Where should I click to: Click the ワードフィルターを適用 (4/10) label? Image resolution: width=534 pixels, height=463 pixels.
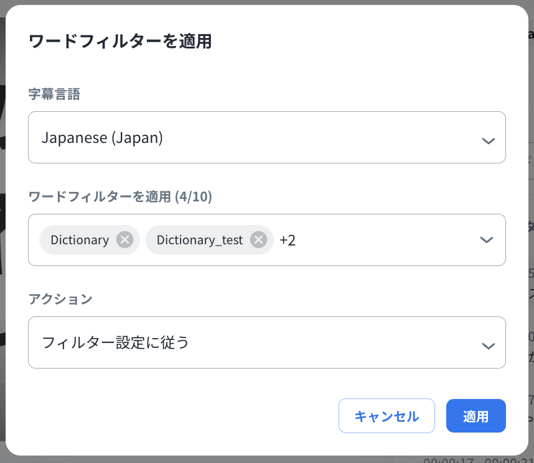pyautogui.click(x=120, y=197)
